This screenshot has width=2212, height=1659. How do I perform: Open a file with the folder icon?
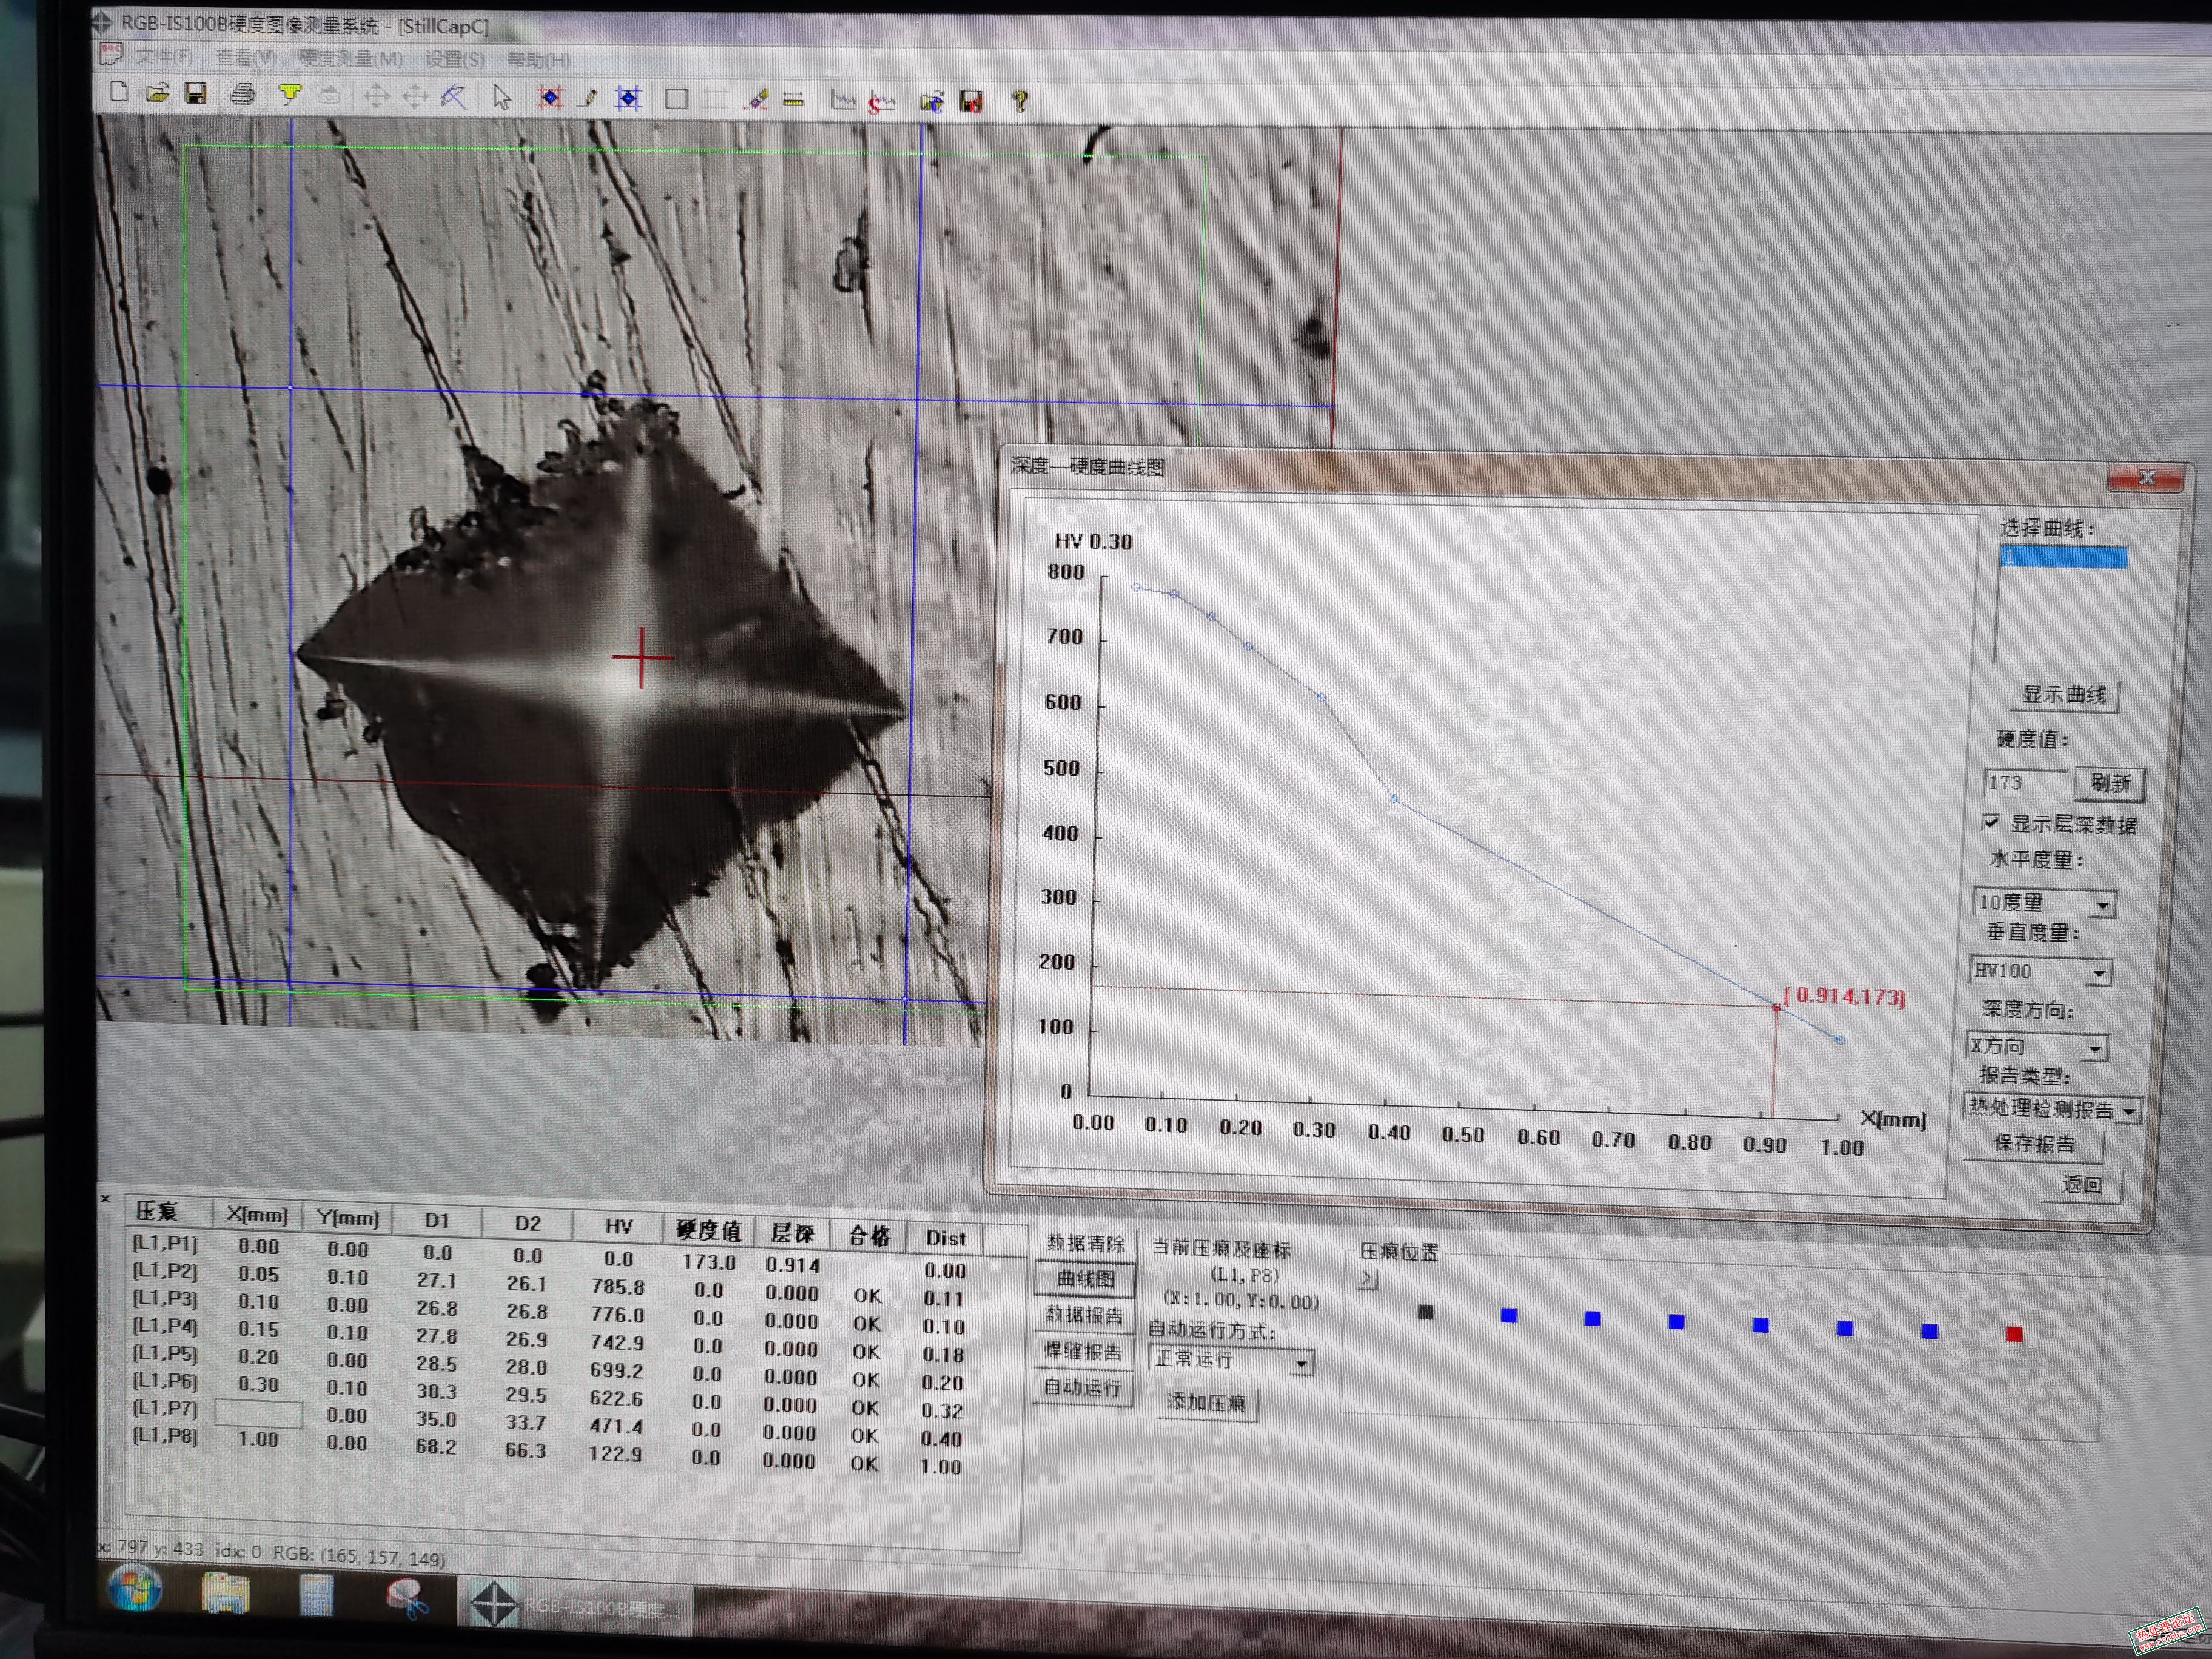[157, 94]
